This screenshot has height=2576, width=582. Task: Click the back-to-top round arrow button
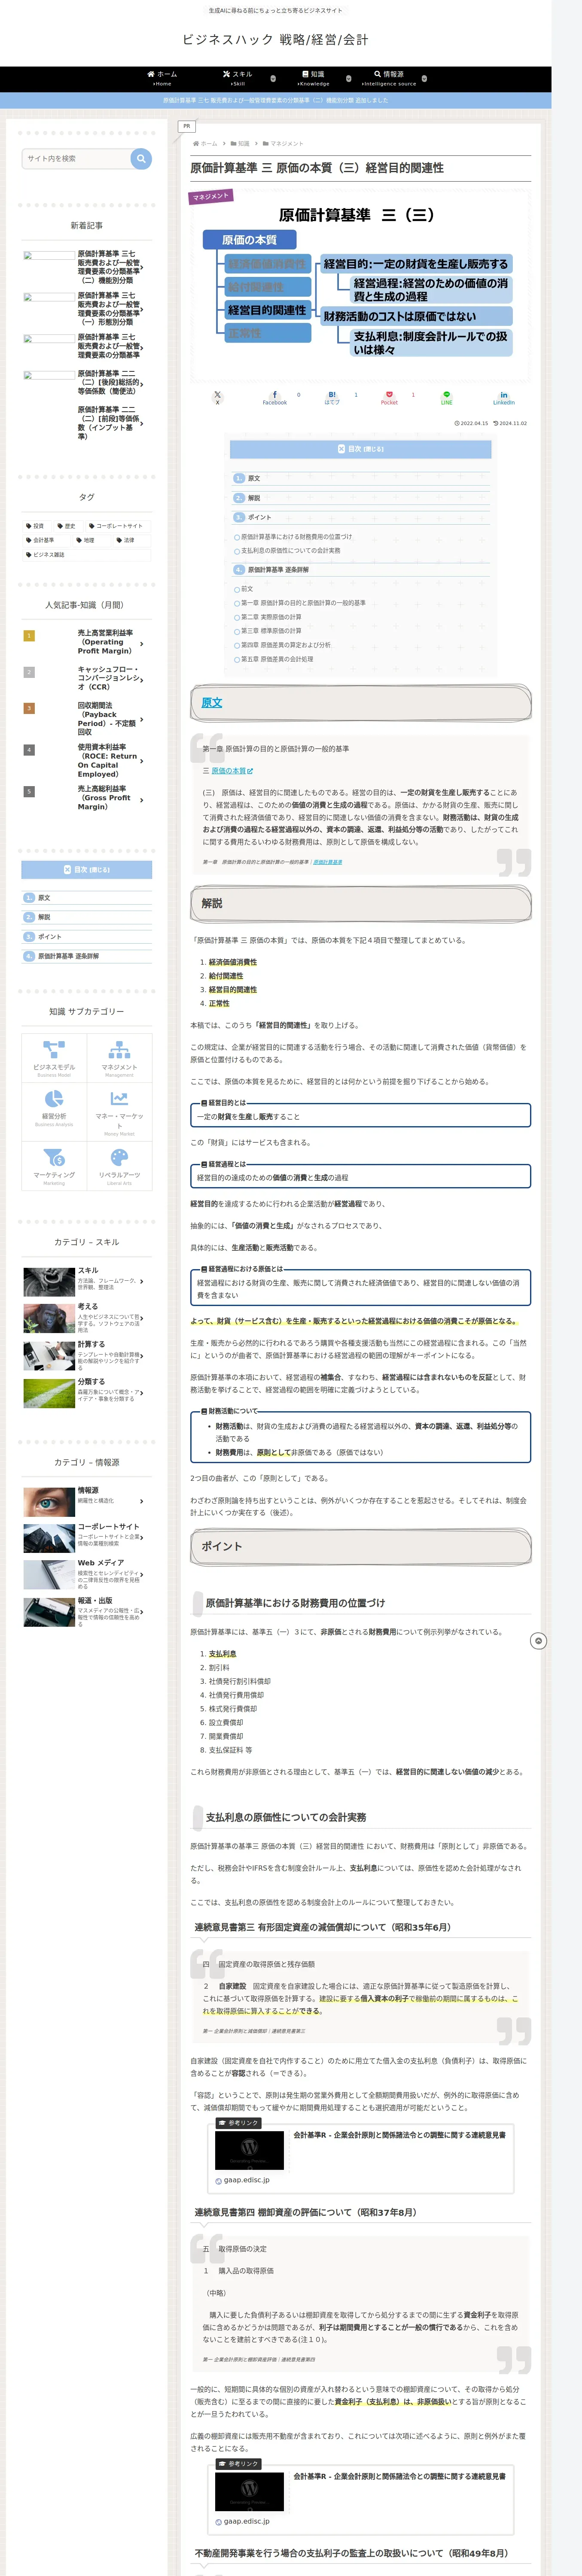(x=538, y=1641)
